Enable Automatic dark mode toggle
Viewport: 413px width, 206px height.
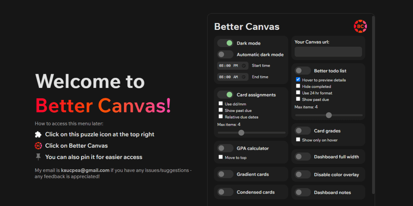pos(225,55)
